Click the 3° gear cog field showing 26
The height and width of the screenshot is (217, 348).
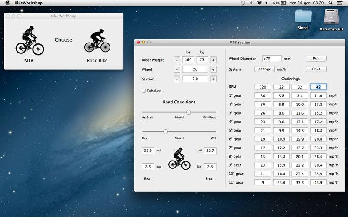263,113
